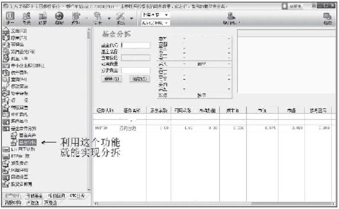Image resolution: width=339 pixels, height=209 pixels.
Task: Click the 银证转账 sidebar icon
Action: tap(6, 93)
